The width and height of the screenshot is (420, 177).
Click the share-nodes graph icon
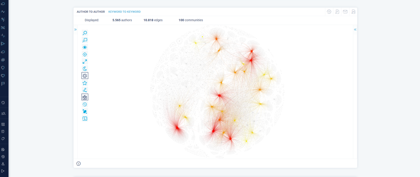[x=85, y=90]
